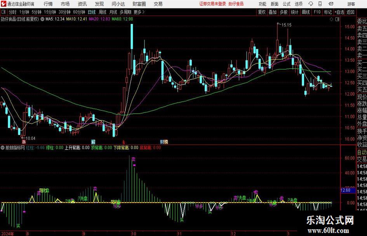Open the 公式 menu

[x=287, y=4]
